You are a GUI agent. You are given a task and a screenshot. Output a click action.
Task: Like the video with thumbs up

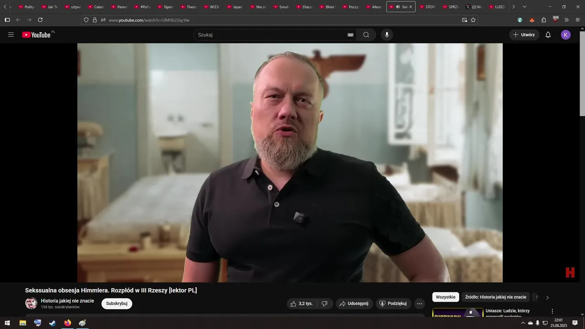302,303
